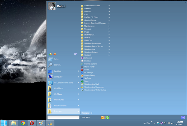Open My Documents folder menu

point(63,106)
